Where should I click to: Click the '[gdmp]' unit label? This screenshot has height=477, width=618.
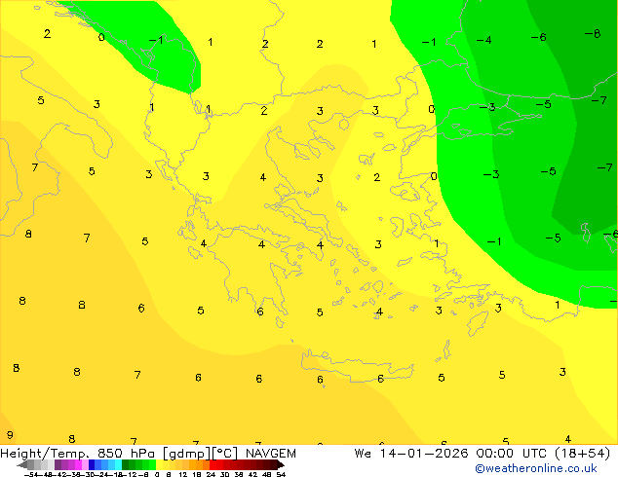[x=187, y=454]
